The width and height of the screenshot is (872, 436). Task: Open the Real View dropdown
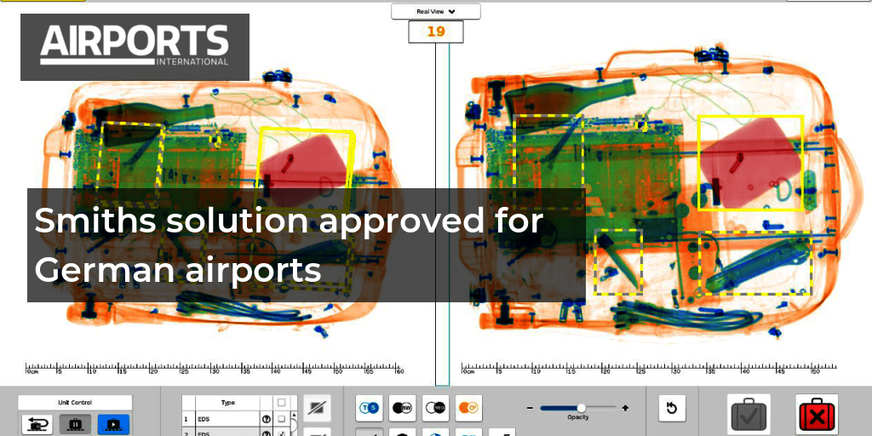pos(436,12)
